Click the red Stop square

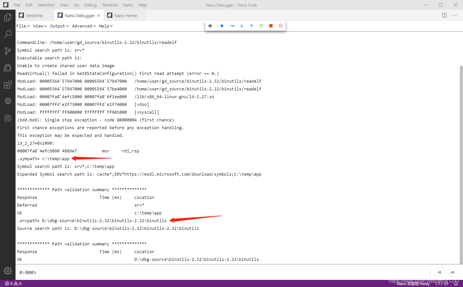tap(271, 26)
